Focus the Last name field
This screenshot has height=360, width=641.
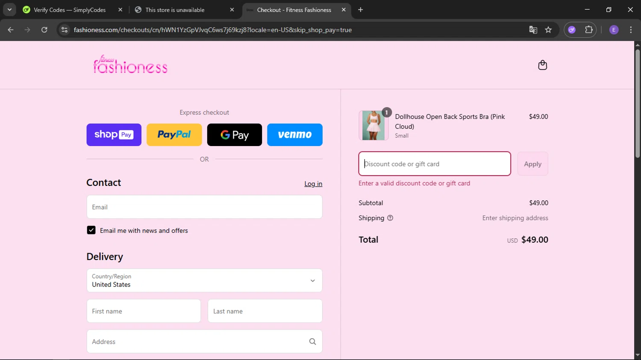tap(265, 311)
